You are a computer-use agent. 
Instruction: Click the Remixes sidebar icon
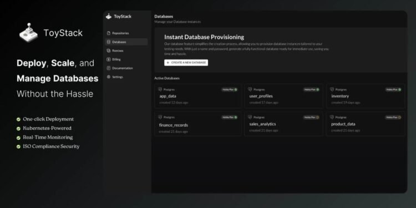(x=108, y=50)
